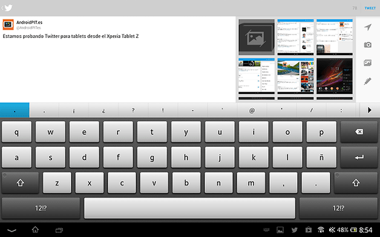This screenshot has height=237, width=380.
Task: Send the post with the TWEET button
Action: point(370,8)
